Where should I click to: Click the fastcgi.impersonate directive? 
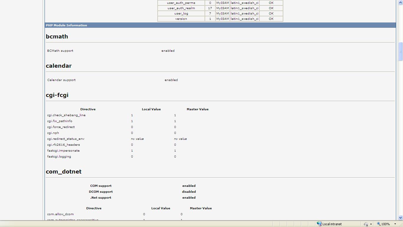click(63, 150)
